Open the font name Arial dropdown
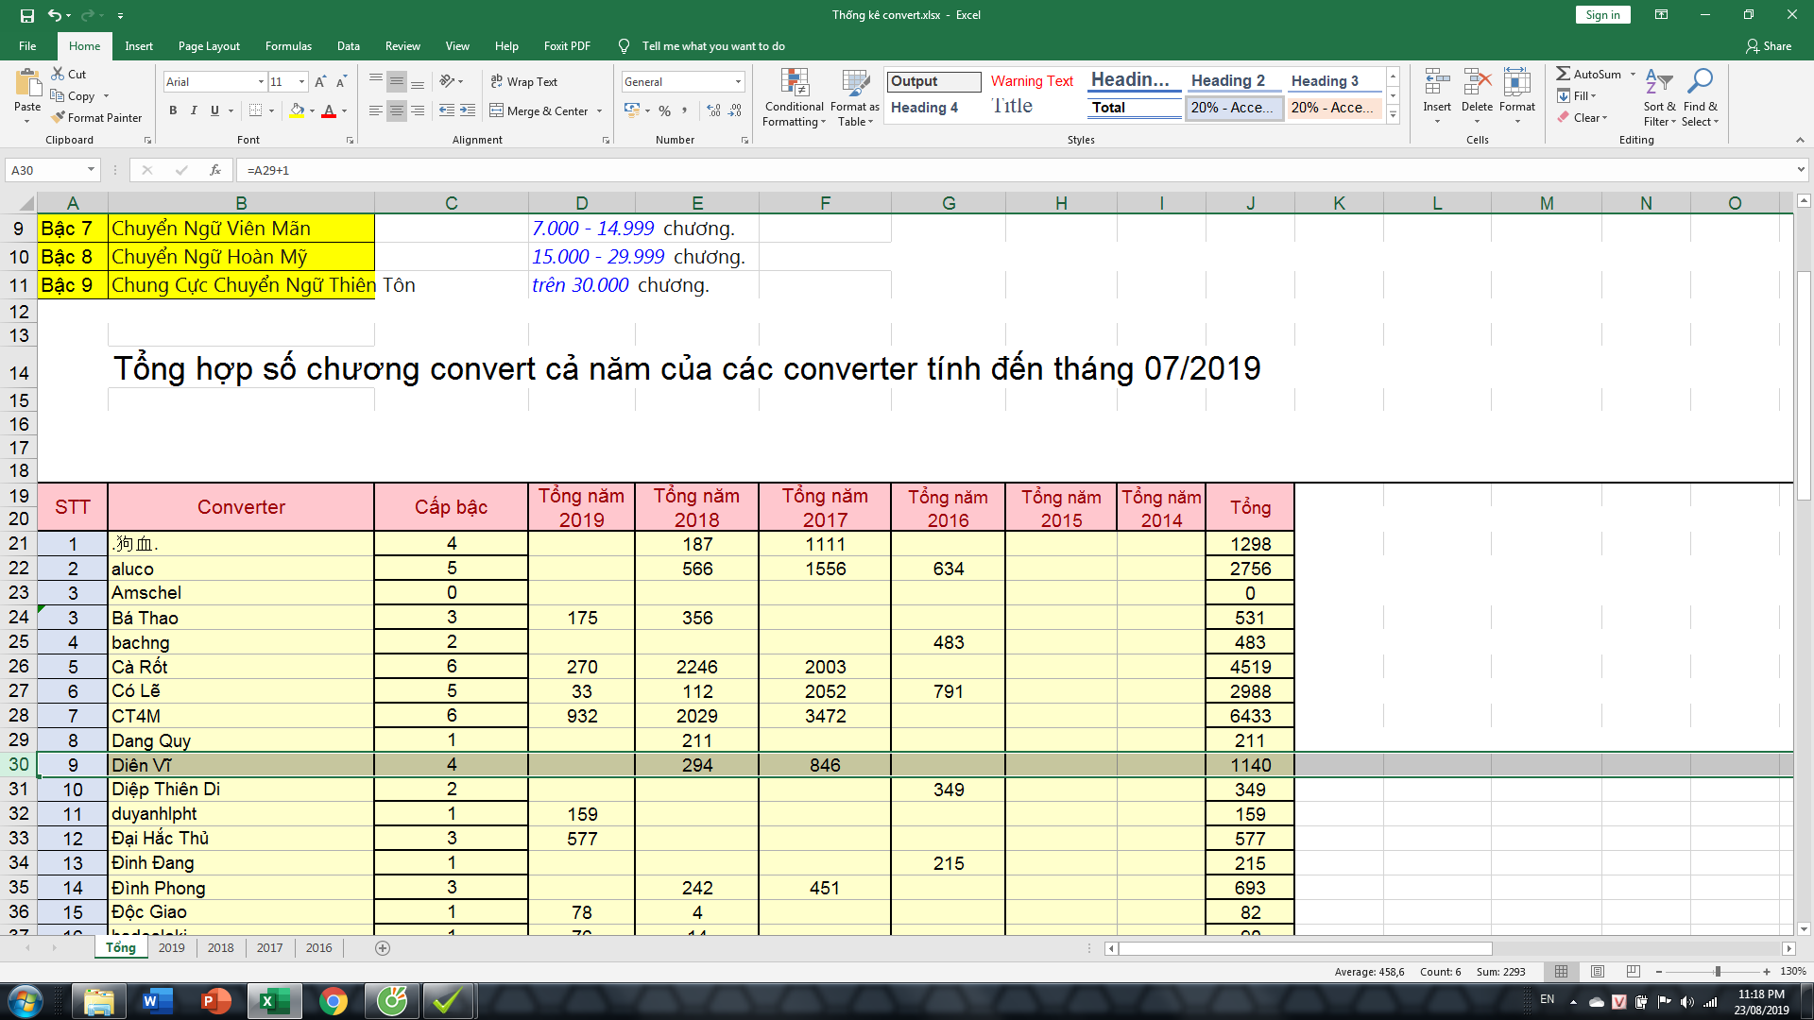The image size is (1814, 1020). click(261, 82)
